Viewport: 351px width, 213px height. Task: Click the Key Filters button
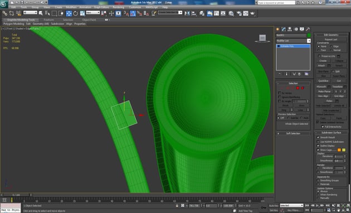coord(294,210)
